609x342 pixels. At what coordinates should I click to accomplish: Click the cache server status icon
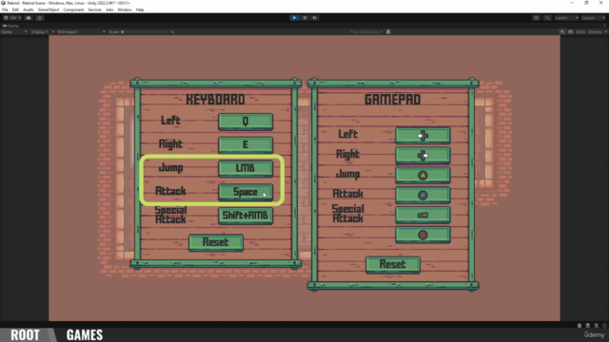pyautogui.click(x=588, y=326)
